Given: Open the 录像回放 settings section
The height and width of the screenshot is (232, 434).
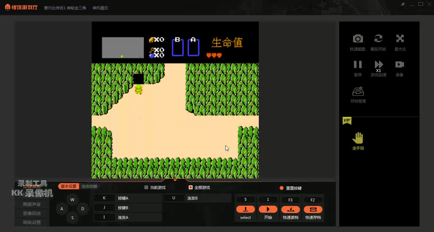Looking at the screenshot, I should click(32, 213).
